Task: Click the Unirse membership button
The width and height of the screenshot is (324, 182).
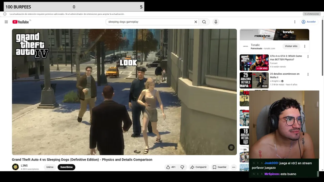Action: 50,167
